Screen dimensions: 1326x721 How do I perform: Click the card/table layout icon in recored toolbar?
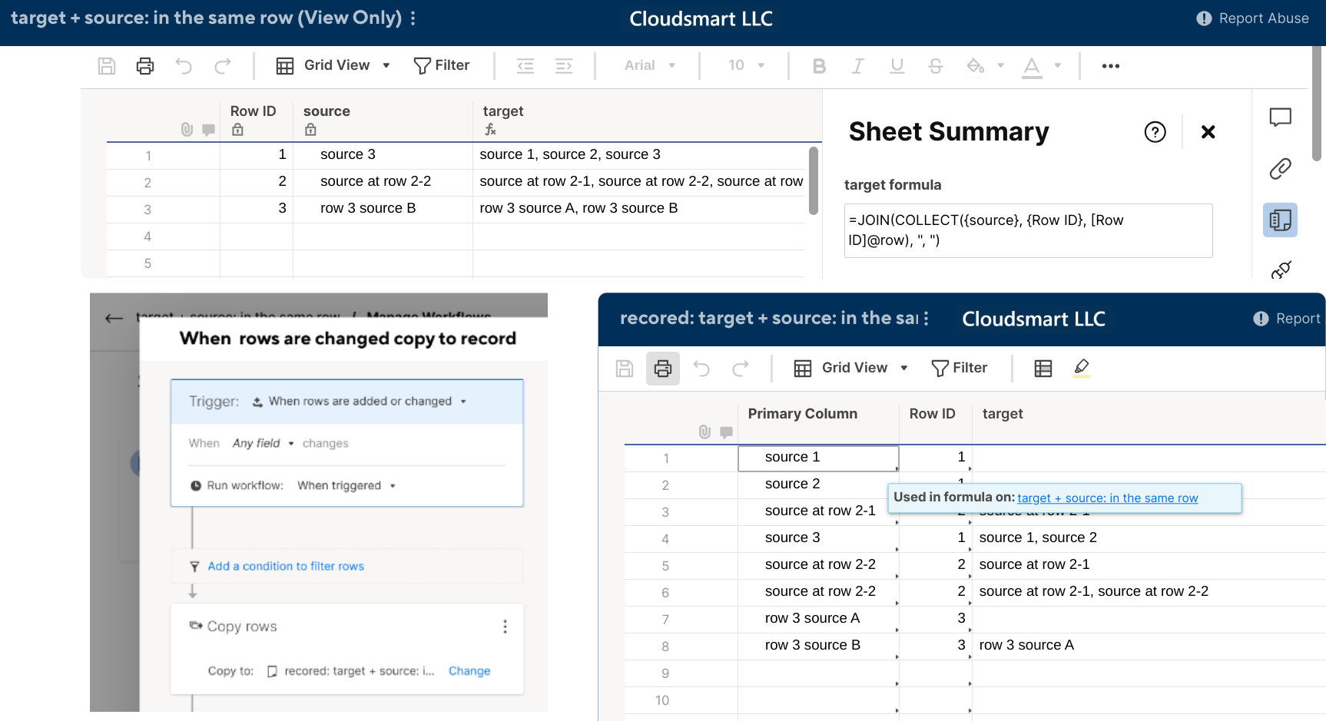point(1043,369)
